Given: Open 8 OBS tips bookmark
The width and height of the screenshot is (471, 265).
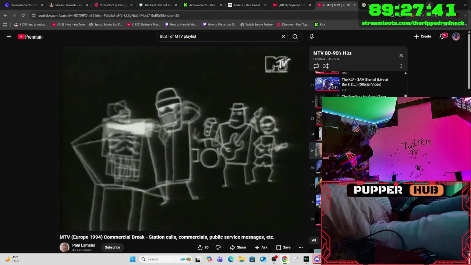Looking at the screenshot, I should coord(30,24).
